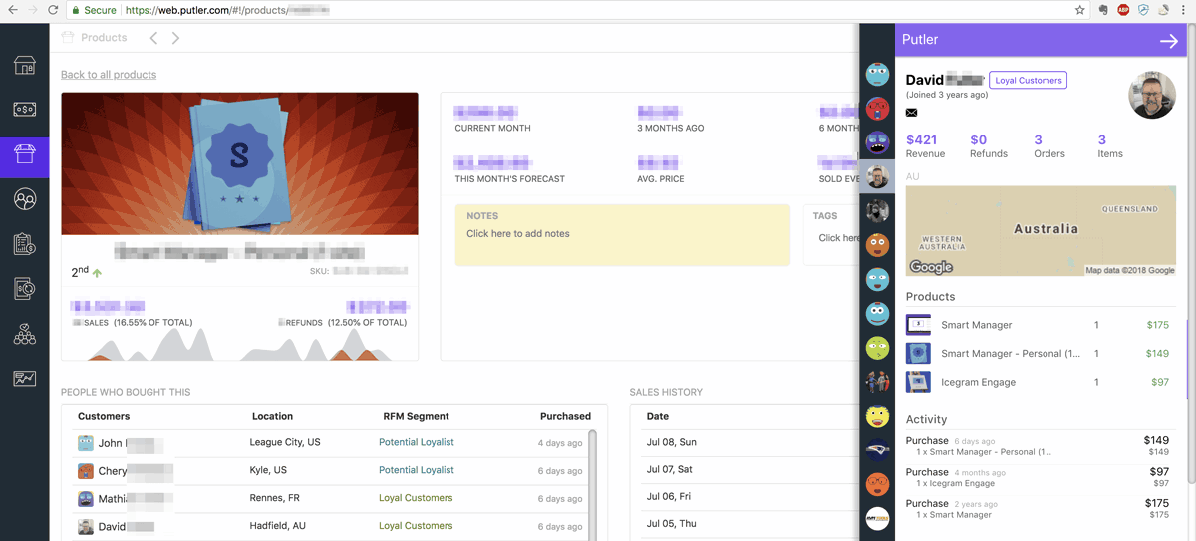The image size is (1196, 541).
Task: Go to previous product with left chevron
Action: coord(153,38)
